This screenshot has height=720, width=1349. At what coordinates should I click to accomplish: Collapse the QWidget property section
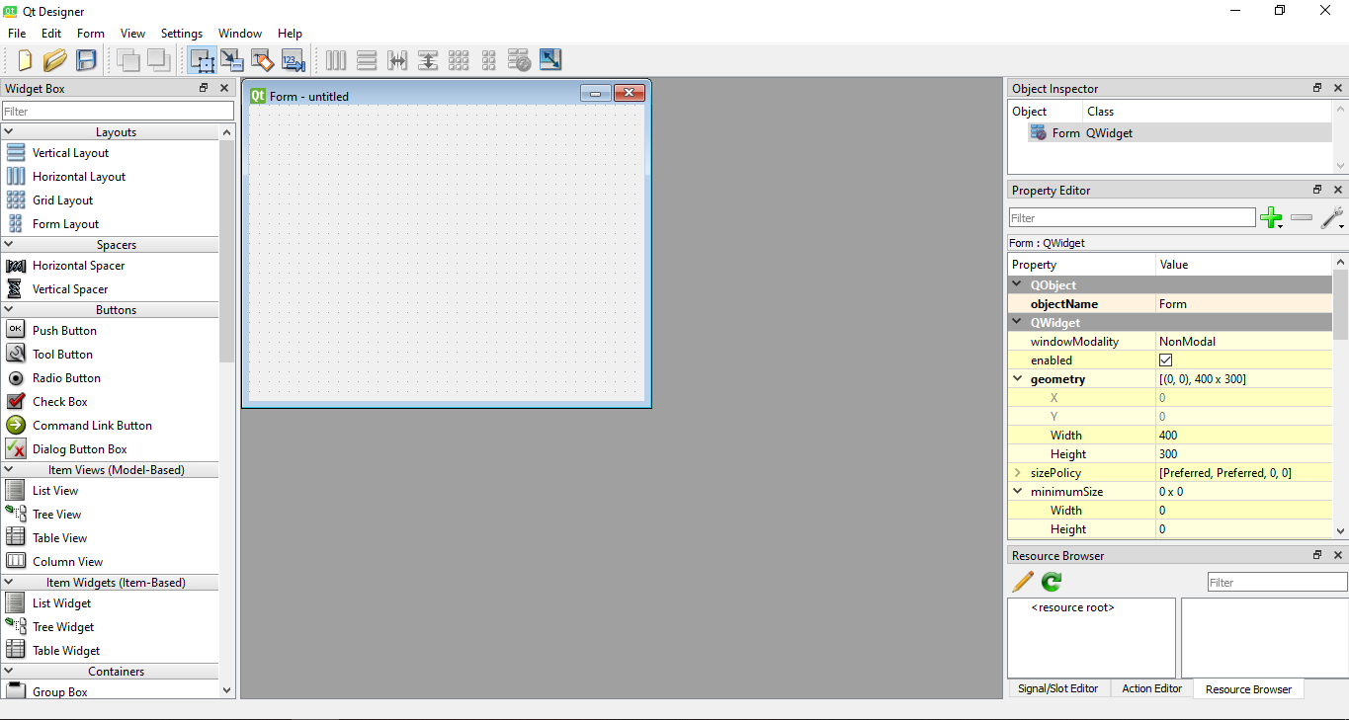1018,323
